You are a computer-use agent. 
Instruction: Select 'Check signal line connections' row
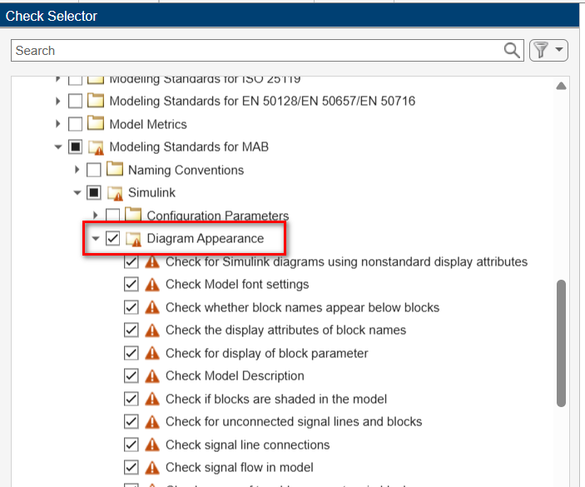click(248, 445)
